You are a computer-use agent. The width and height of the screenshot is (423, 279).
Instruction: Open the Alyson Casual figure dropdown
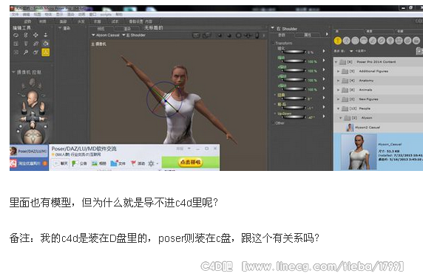click(x=106, y=35)
